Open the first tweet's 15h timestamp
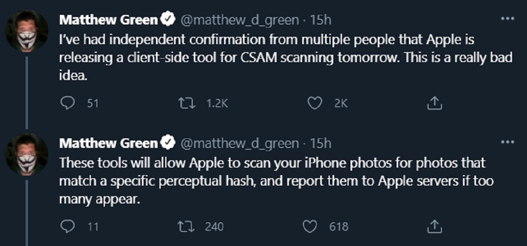The height and width of the screenshot is (246, 527). 320,20
